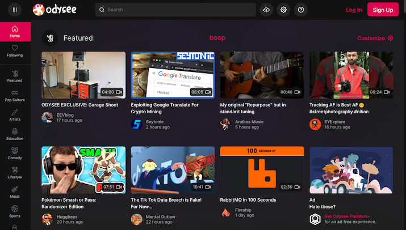Open Education category in sidebar
Image resolution: width=406 pixels, height=230 pixels.
tap(15, 134)
